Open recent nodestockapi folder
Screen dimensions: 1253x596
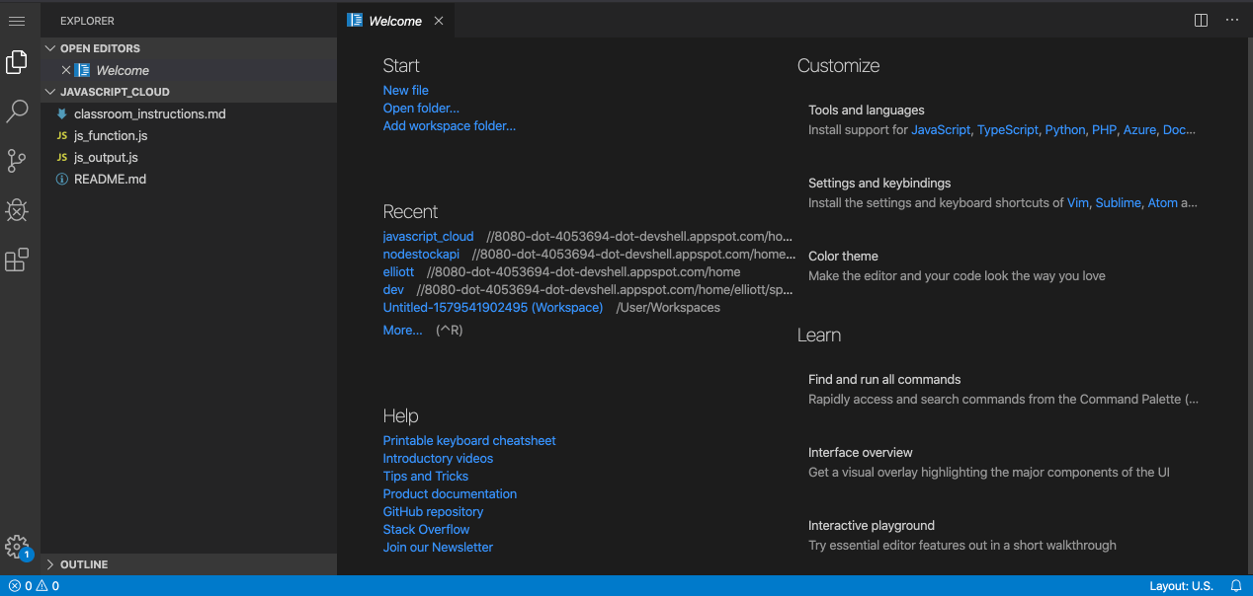click(x=421, y=254)
